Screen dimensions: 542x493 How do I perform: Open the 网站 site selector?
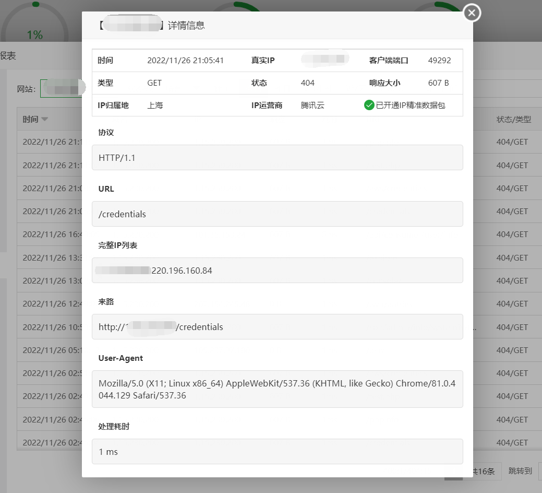click(63, 88)
